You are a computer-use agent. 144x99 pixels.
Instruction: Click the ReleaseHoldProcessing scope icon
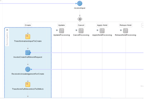[x=125, y=31]
